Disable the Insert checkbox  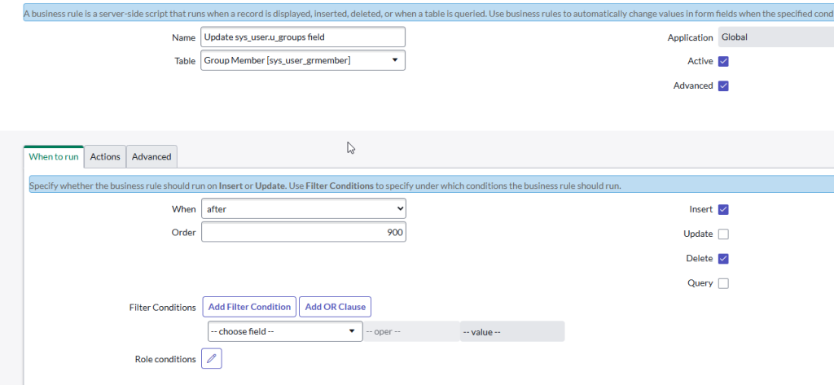click(723, 210)
